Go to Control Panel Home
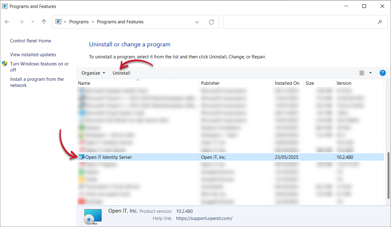 (30, 41)
